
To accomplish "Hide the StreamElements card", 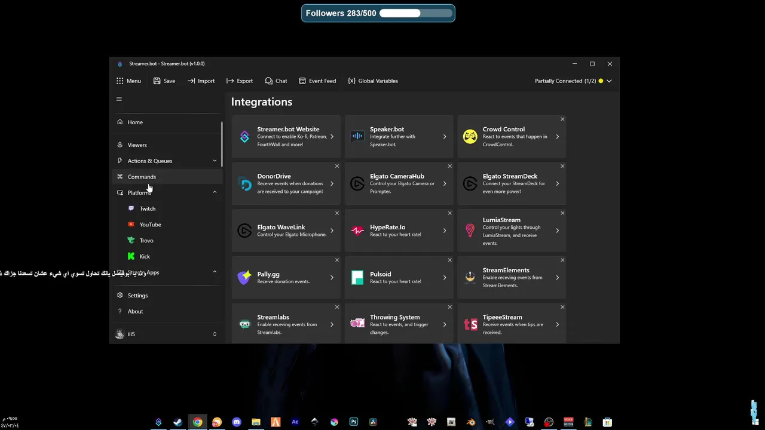I will point(562,260).
